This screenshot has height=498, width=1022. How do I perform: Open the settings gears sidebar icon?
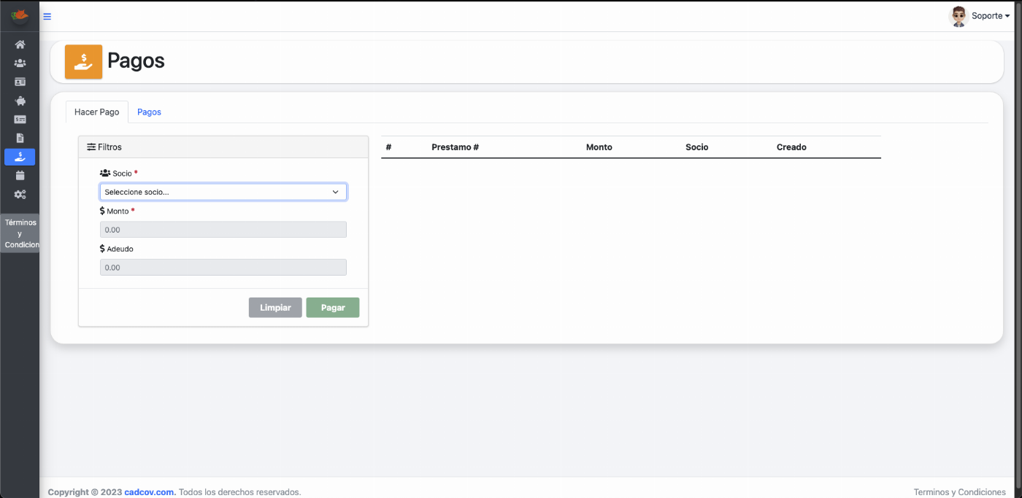(20, 195)
